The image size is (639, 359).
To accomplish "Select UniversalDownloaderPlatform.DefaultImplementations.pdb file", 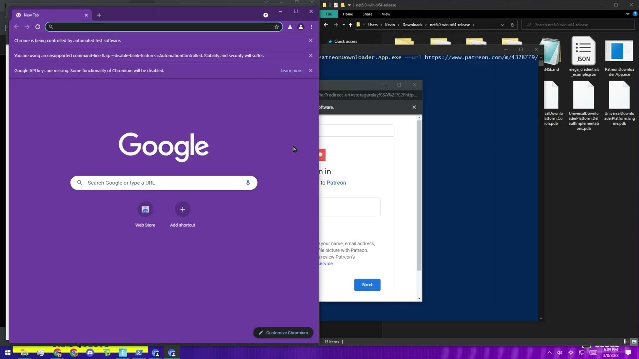I will tap(583, 107).
